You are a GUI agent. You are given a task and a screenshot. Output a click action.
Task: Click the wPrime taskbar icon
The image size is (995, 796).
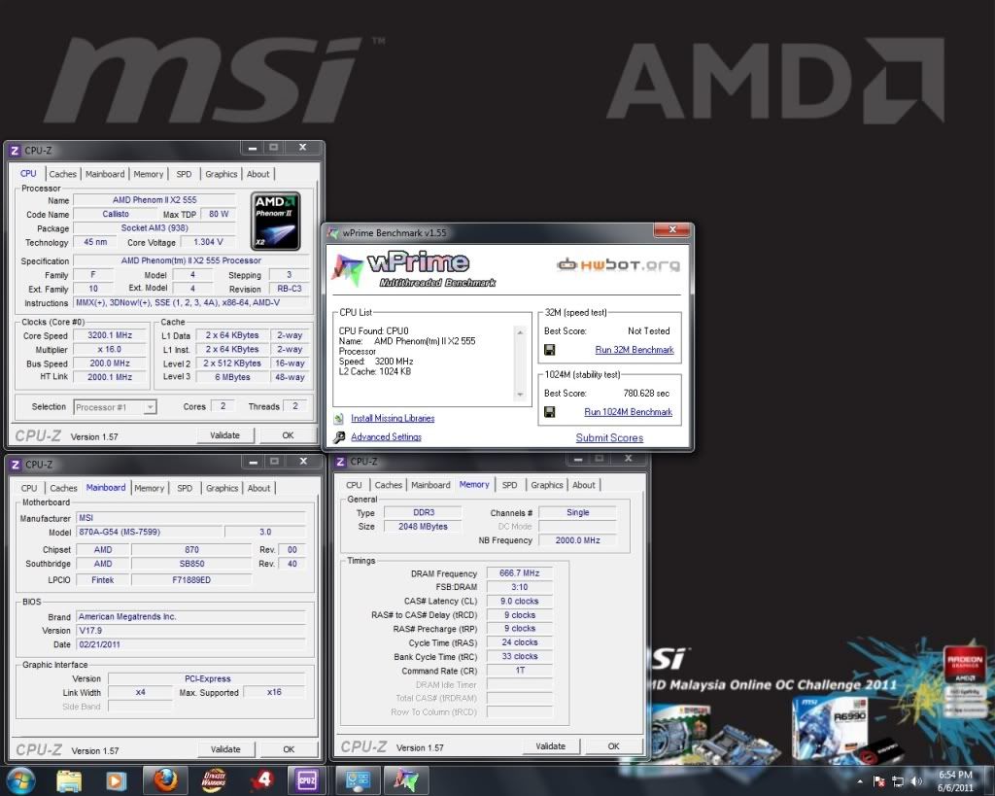(x=405, y=780)
